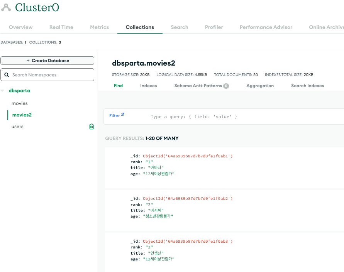This screenshot has height=272, width=344.
Task: Open the Search Indexes sub-tab
Action: pyautogui.click(x=307, y=86)
